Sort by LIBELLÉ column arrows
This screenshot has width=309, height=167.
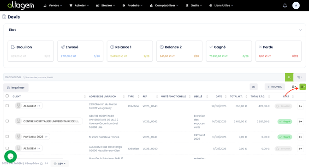pyautogui.click(x=207, y=97)
